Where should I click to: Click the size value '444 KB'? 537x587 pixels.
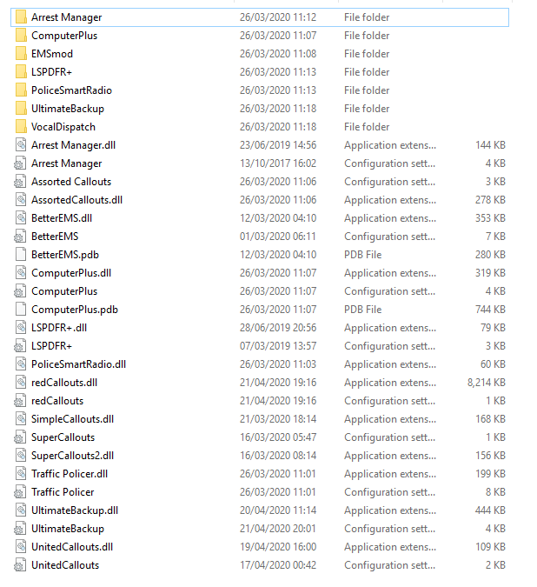pyautogui.click(x=490, y=510)
